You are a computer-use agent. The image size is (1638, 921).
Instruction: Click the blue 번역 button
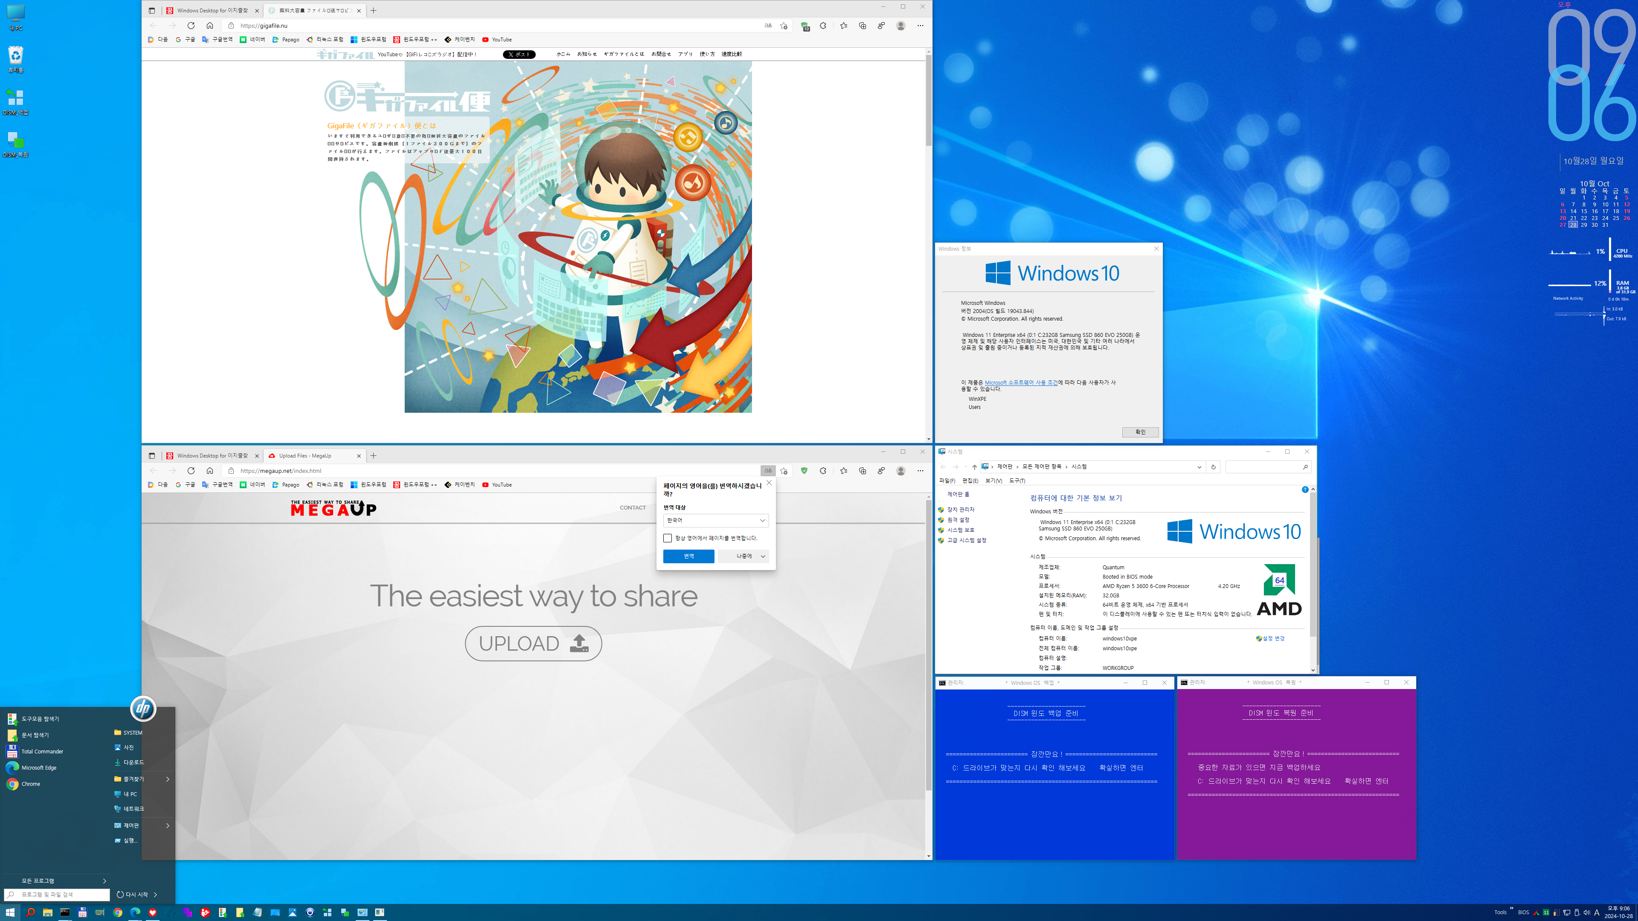[688, 556]
